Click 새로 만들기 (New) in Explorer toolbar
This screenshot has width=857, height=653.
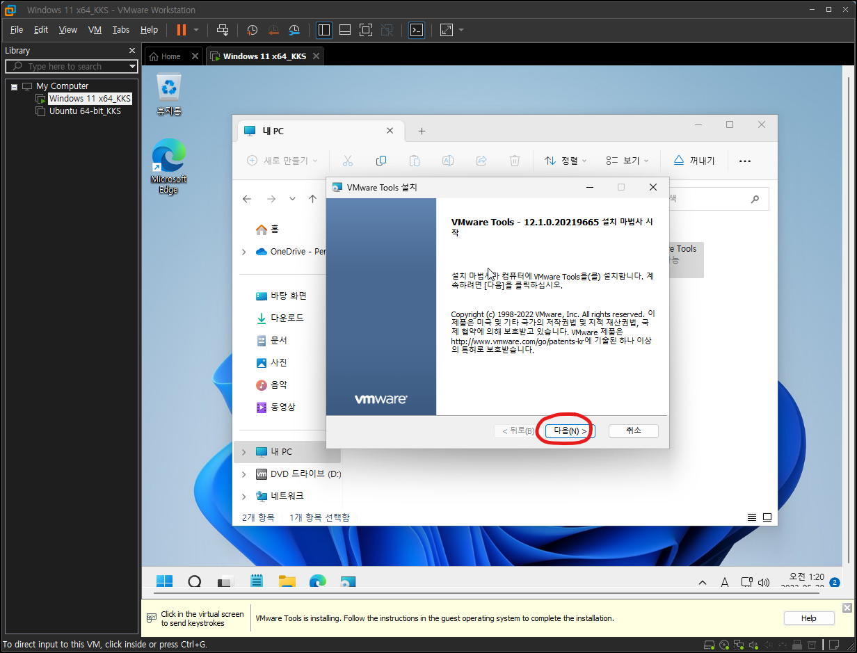click(x=282, y=161)
